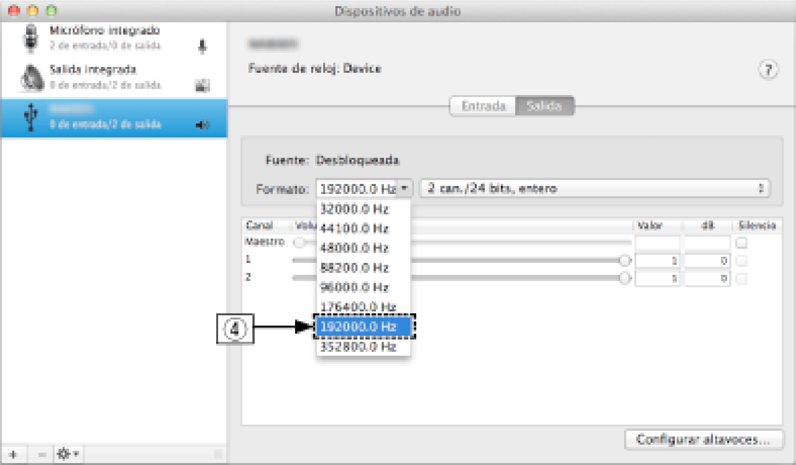Click the plus add device button
Screen dimensions: 796x465
[13, 454]
